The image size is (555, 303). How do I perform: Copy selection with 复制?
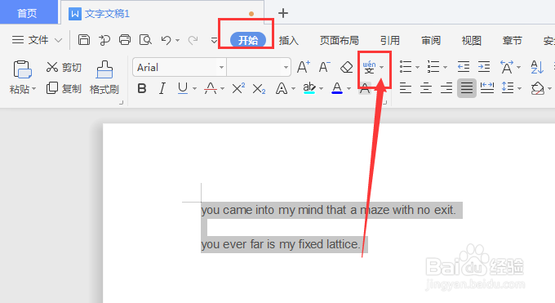(x=64, y=88)
